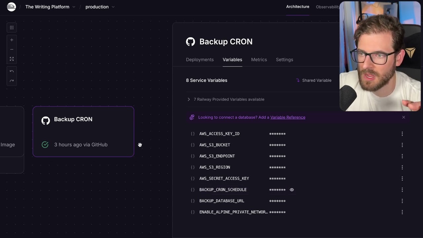Click the Railway logo icon
This screenshot has height=238, width=423.
tap(11, 7)
